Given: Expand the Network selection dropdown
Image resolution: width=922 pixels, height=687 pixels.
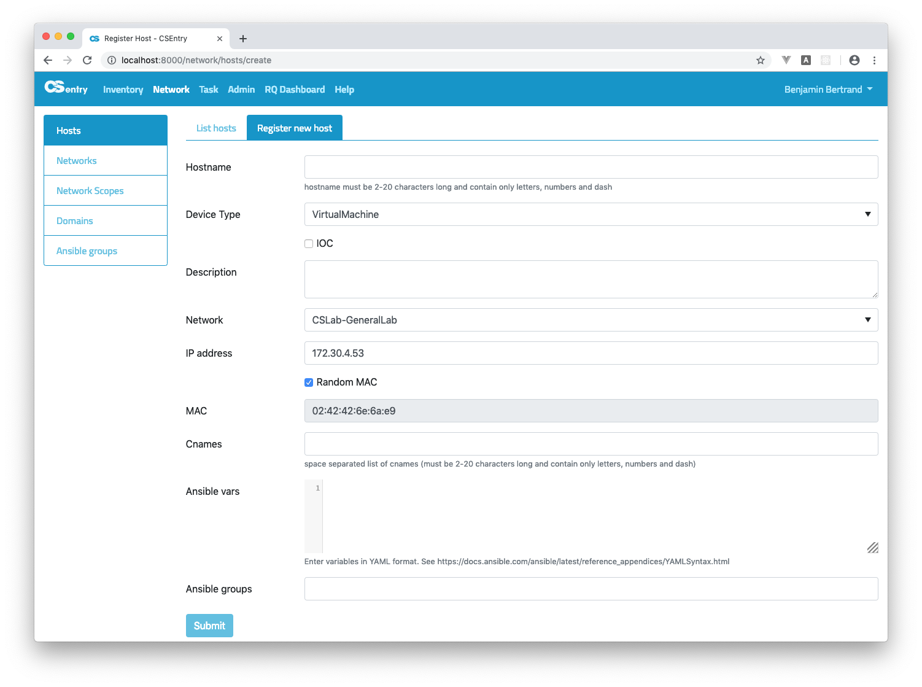Looking at the screenshot, I should (x=591, y=320).
